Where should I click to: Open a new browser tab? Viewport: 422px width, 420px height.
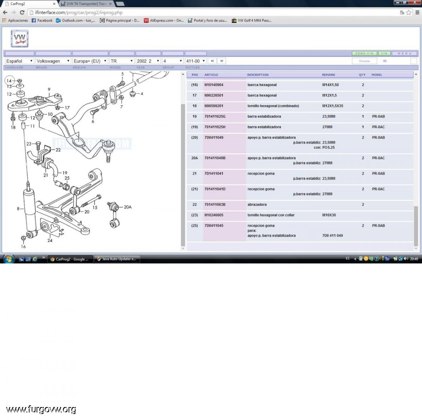coord(120,4)
